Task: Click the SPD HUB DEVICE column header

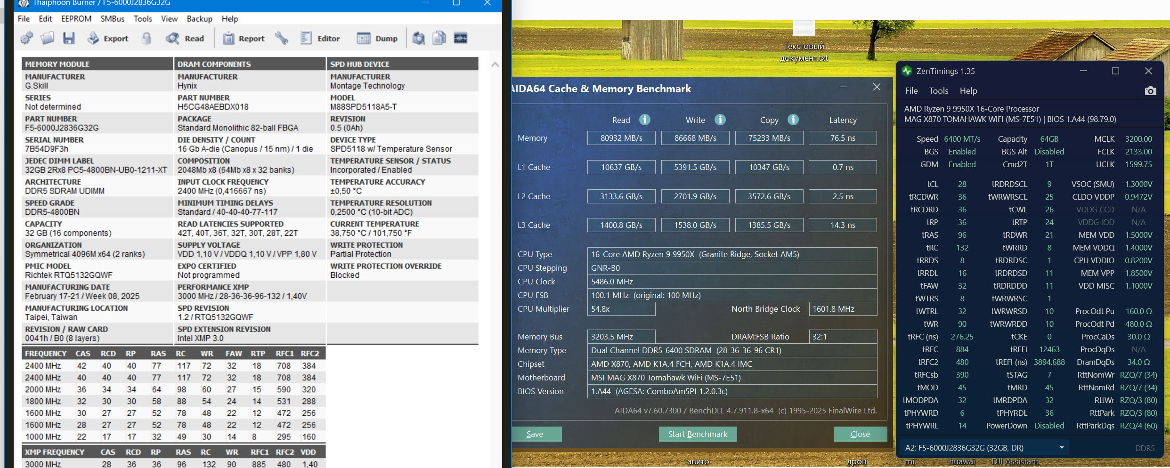Action: [x=402, y=64]
